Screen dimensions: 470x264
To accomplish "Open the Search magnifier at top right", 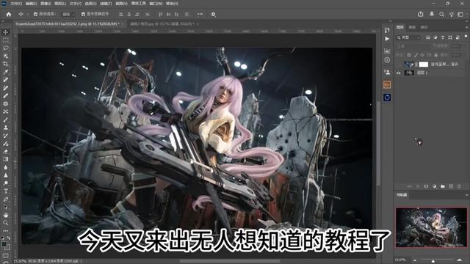I will [x=441, y=15].
